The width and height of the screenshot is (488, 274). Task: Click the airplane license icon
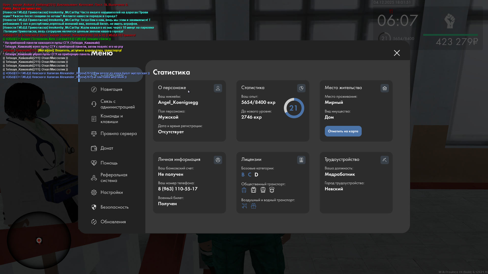[244, 206]
